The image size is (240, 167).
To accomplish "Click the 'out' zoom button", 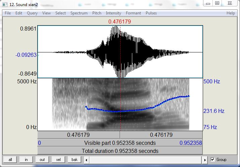I will point(42,160).
